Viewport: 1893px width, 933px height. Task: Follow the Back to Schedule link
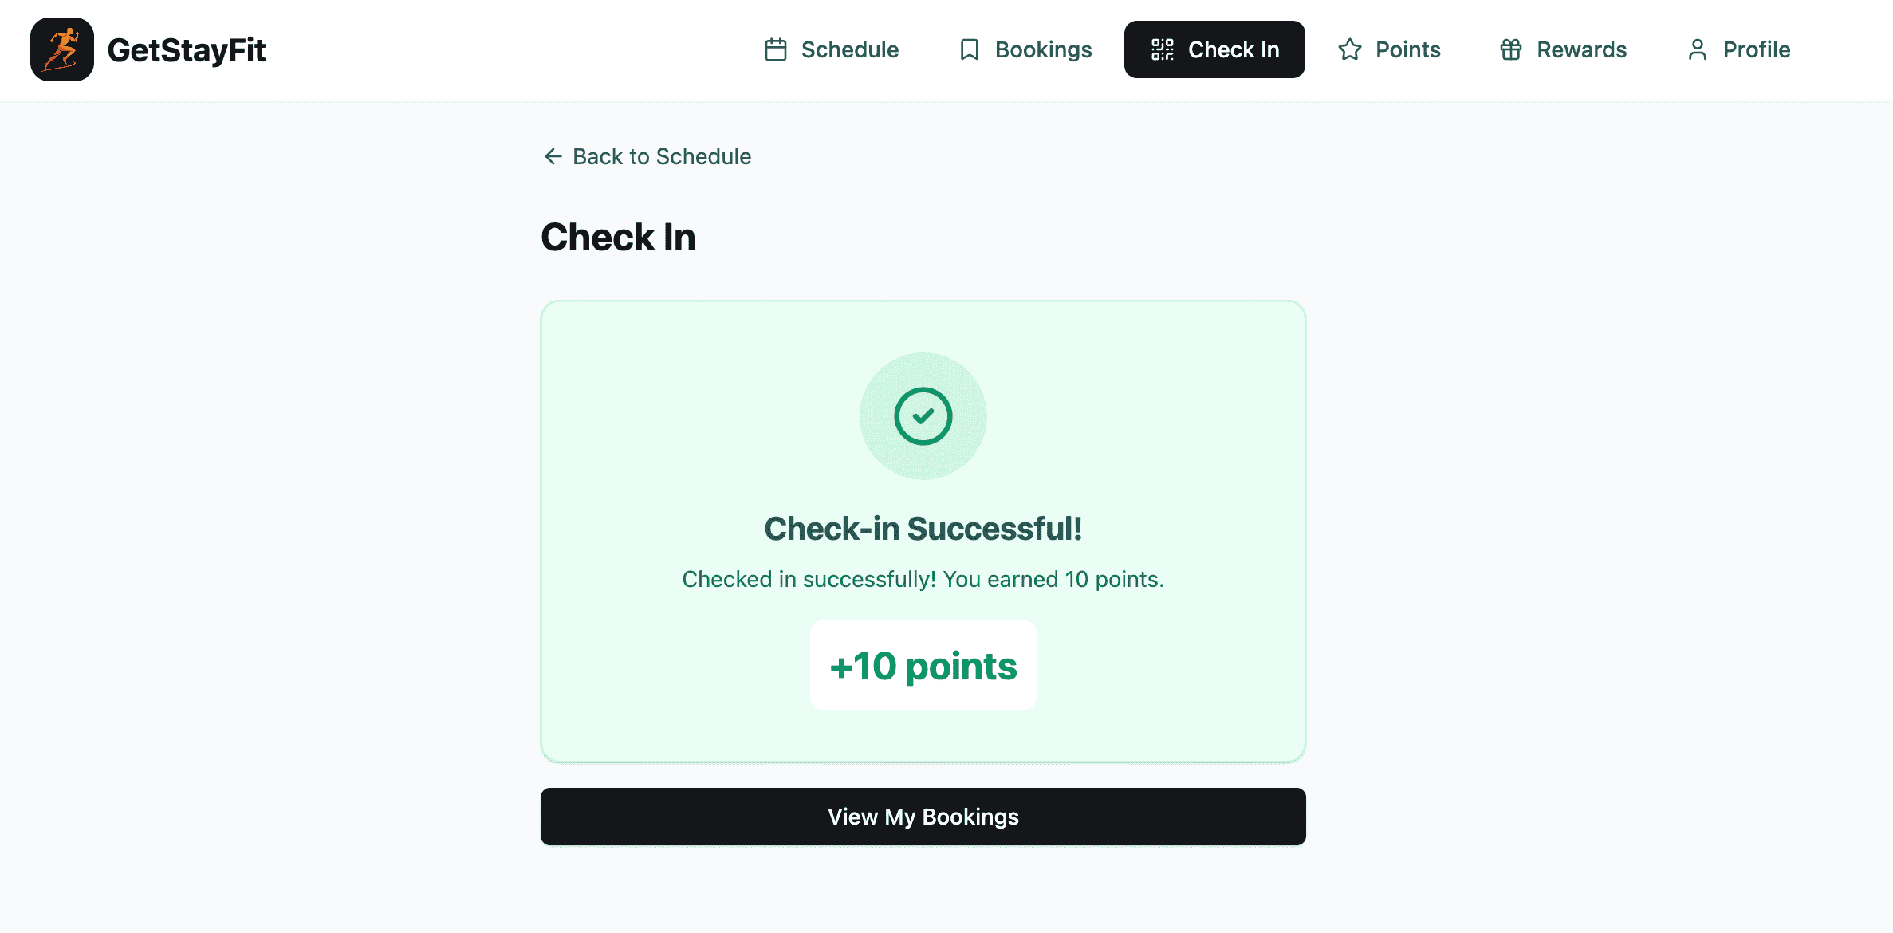(661, 156)
